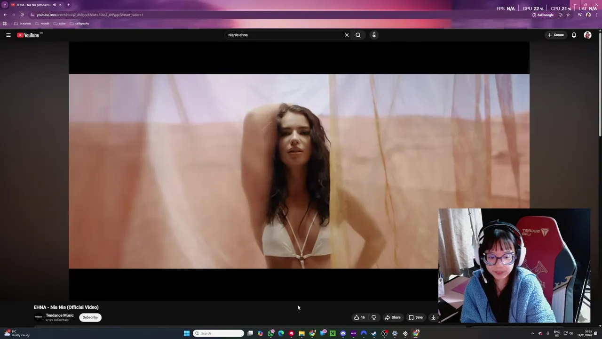The height and width of the screenshot is (339, 602).
Task: Open media controls in Chrome toolbar
Action: pos(581,15)
